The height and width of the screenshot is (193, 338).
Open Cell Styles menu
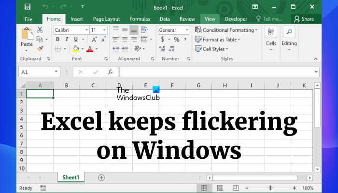211,49
